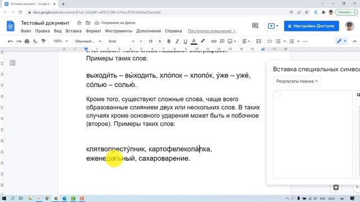This screenshot has height=202, width=360.
Task: Open last edit history link
Action: [x=213, y=31]
